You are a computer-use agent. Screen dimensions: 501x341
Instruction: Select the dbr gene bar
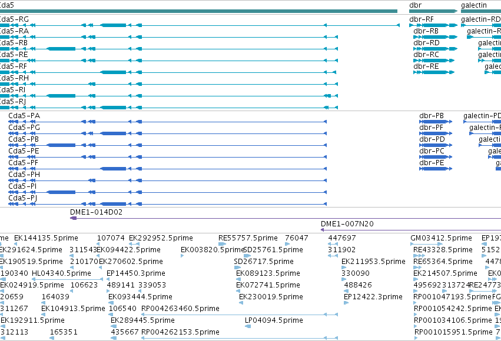433,11
